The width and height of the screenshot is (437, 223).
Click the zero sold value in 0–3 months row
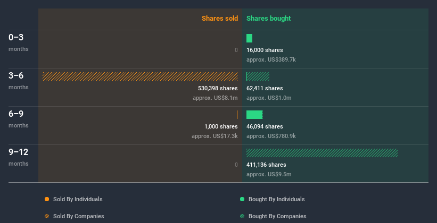point(236,50)
